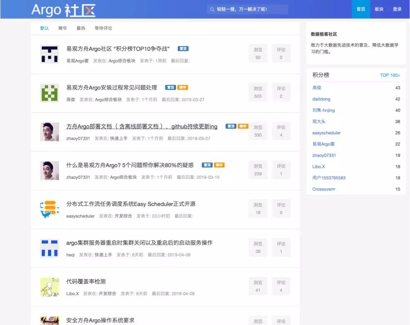Screen dimensions: 410x325
Task: Click date 2019-04-08 under argo集群 post
Action: coord(179,255)
